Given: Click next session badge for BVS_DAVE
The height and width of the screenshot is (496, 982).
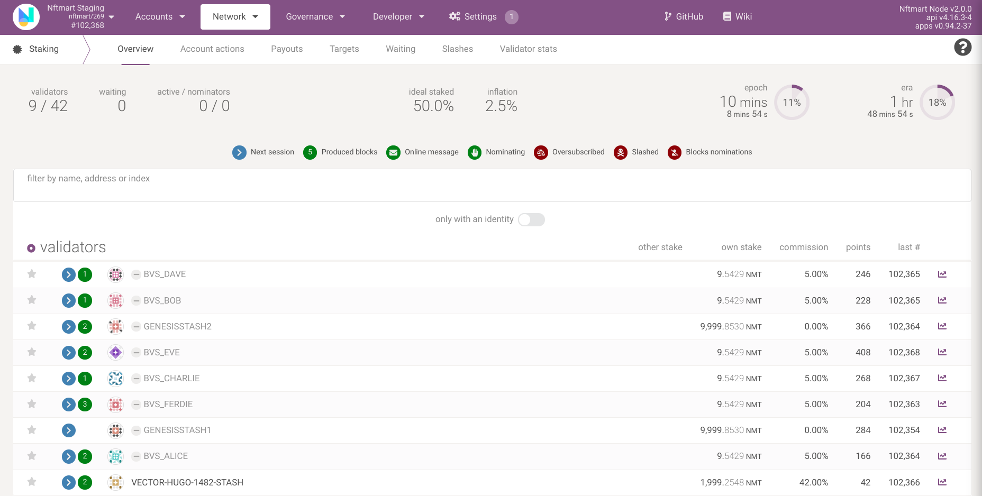Looking at the screenshot, I should point(69,274).
